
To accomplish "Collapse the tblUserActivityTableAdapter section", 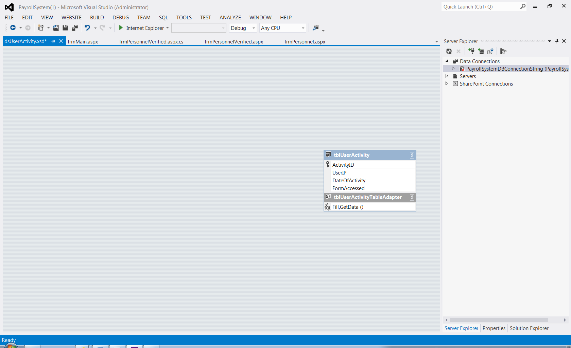I will click(x=412, y=197).
